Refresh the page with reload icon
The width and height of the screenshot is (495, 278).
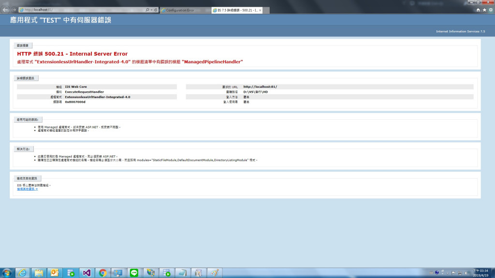coord(156,10)
